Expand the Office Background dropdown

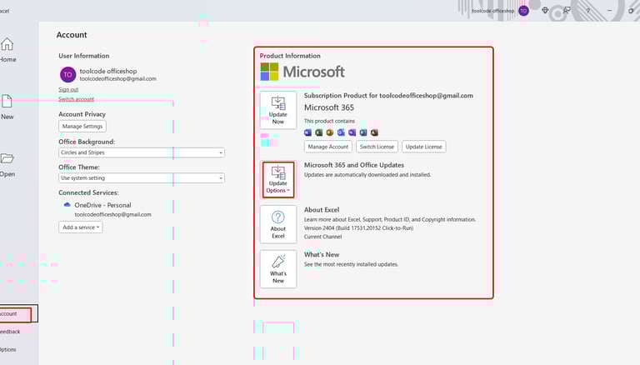(x=141, y=152)
